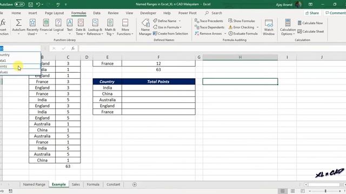The image size is (346, 194).
Task: Click the Total Points cell for India
Action: (x=158, y=87)
